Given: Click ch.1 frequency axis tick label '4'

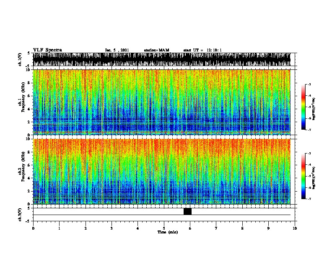Looking at the screenshot, I should coord(29,109).
